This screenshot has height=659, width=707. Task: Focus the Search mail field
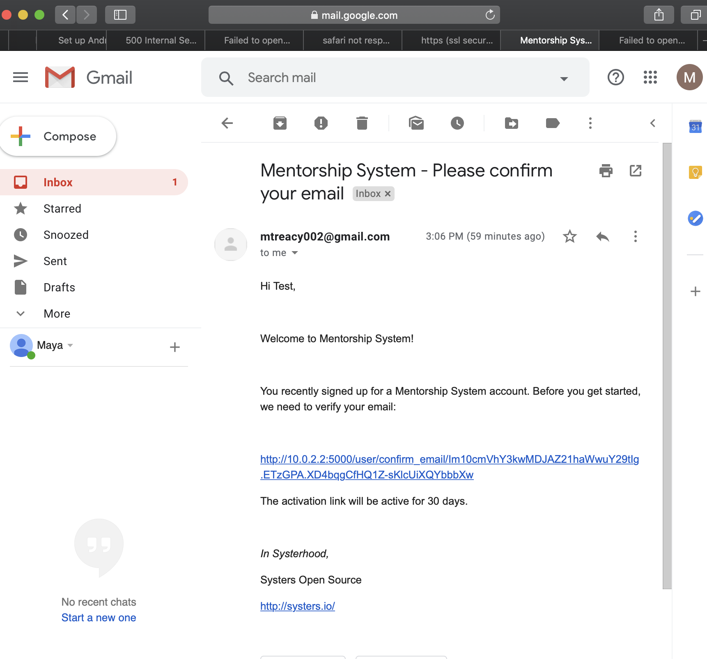point(395,77)
